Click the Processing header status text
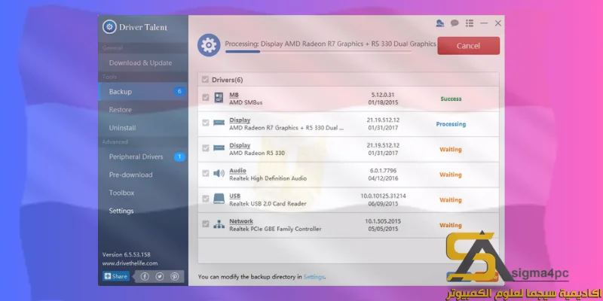Image resolution: width=603 pixels, height=301 pixels. (330, 44)
